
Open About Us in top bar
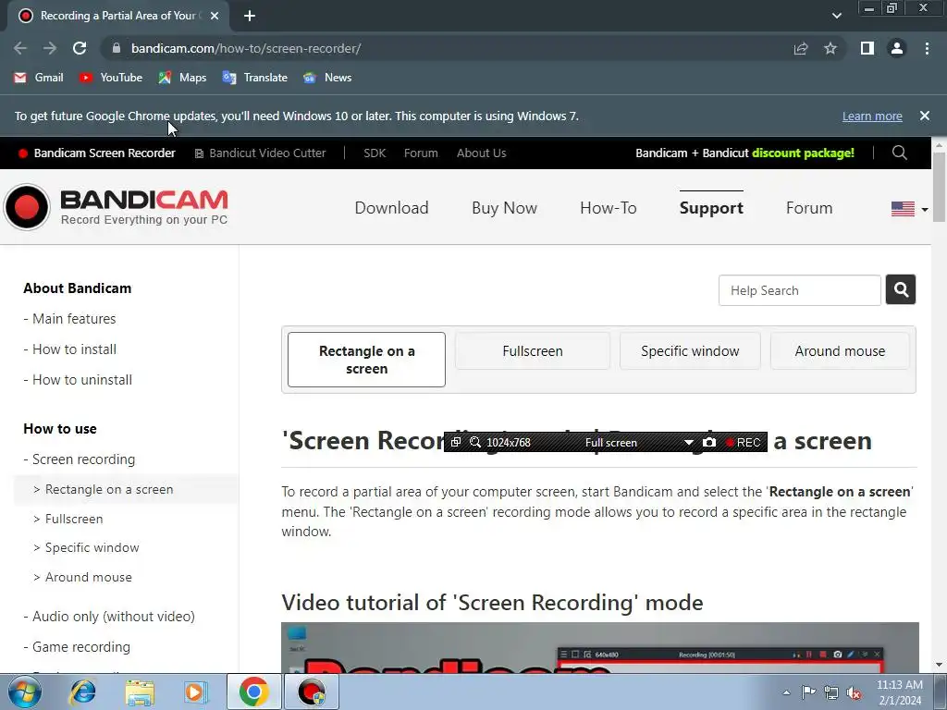(481, 153)
